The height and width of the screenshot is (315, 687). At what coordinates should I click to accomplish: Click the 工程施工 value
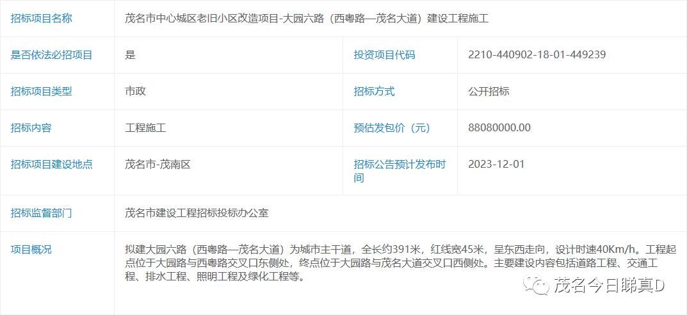click(x=145, y=128)
